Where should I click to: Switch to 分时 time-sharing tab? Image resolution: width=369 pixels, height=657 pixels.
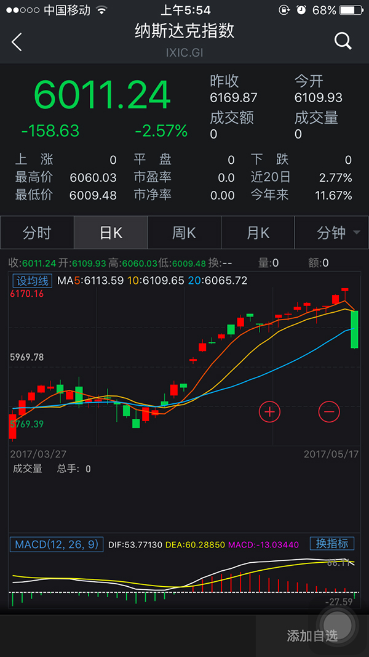coord(37,233)
